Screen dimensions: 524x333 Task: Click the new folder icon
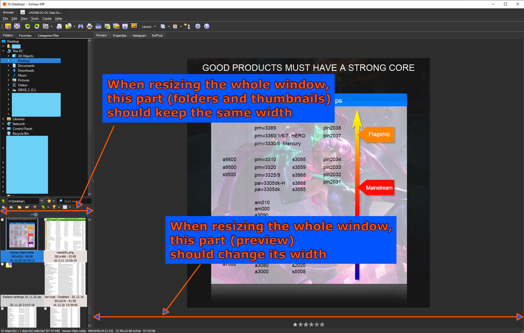coord(19,207)
